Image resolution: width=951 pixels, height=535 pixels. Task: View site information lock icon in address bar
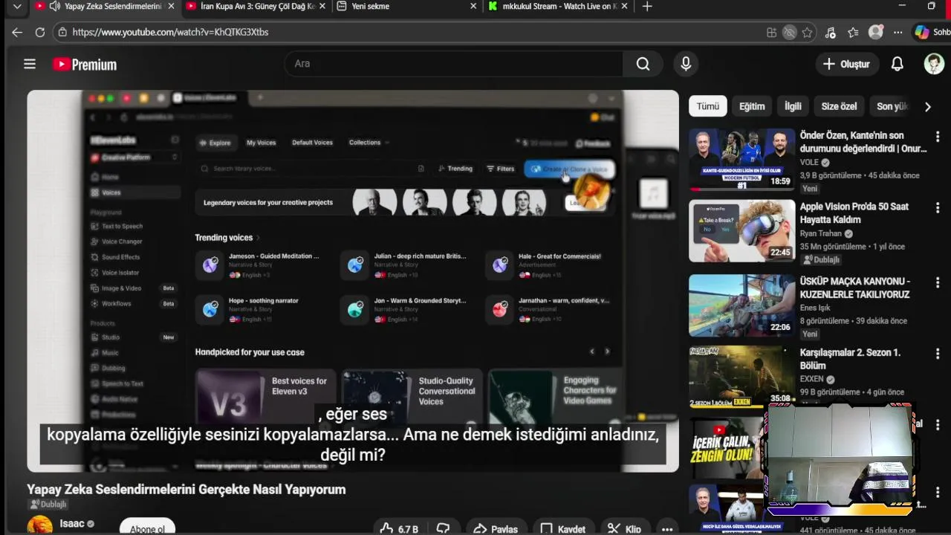click(x=62, y=32)
